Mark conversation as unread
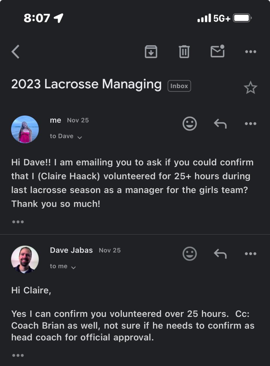 217,51
